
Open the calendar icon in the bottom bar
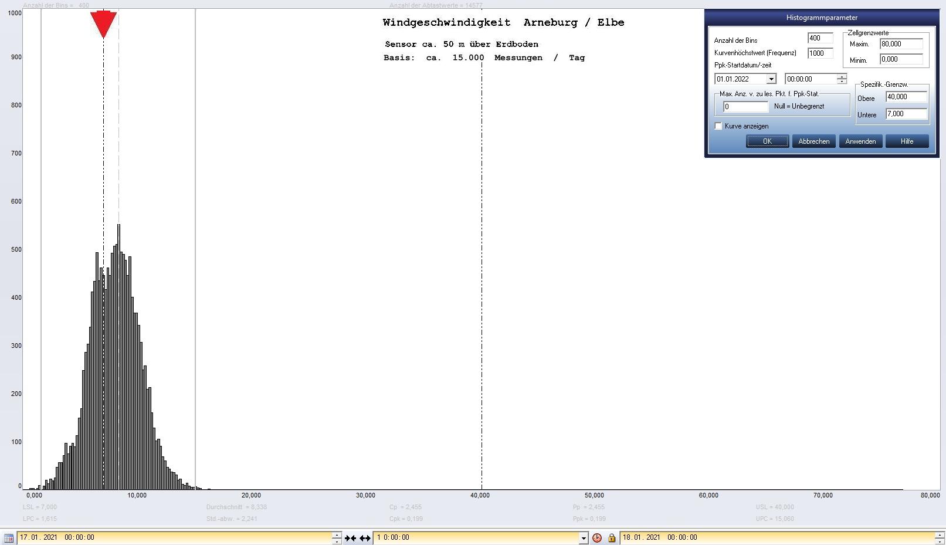(x=9, y=538)
